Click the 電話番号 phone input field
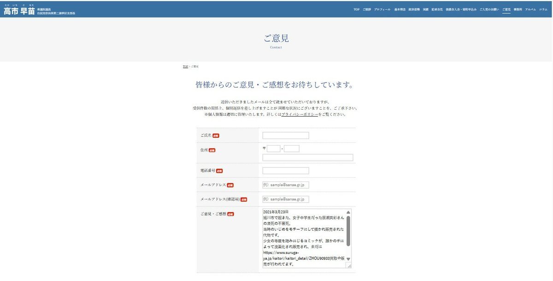The image size is (553, 281). 286,171
